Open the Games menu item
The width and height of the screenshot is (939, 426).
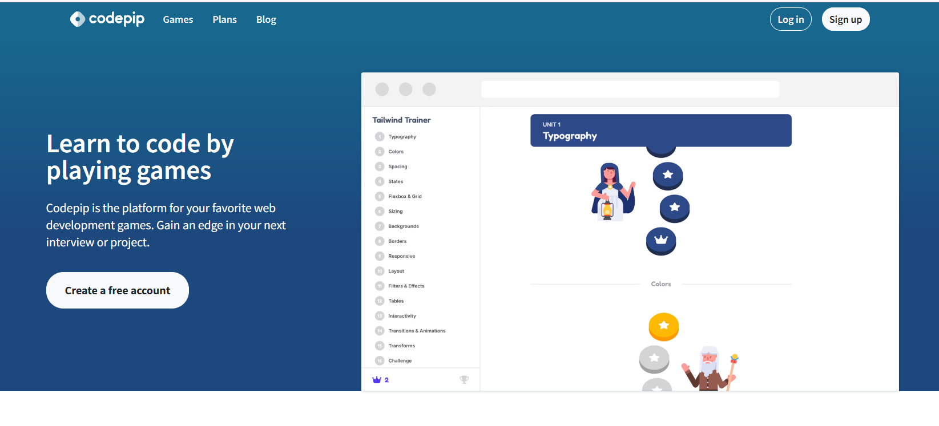tap(178, 19)
